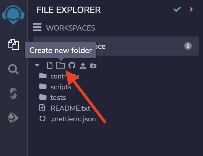Collapse the File Explorer panel chevron
203x156 pixels.
(191, 9)
